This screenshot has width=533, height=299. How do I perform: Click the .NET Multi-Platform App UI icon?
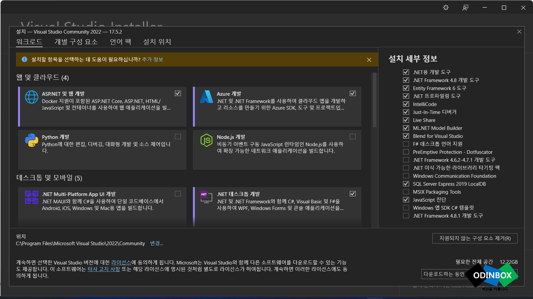[32, 197]
